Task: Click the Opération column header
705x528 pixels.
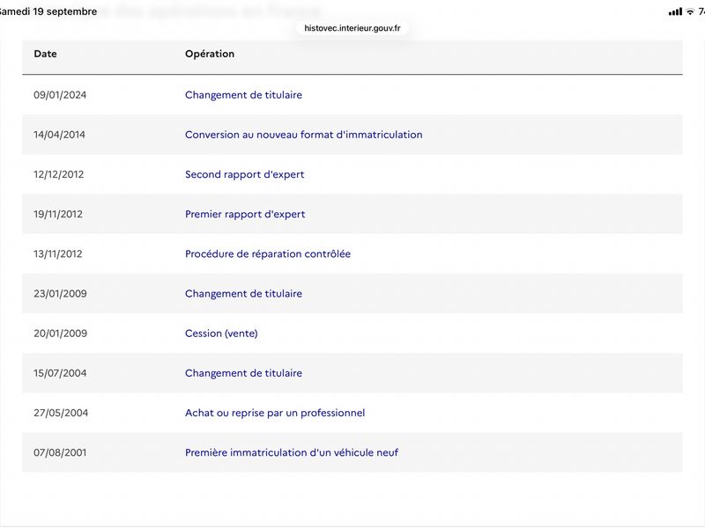Action: 210,54
